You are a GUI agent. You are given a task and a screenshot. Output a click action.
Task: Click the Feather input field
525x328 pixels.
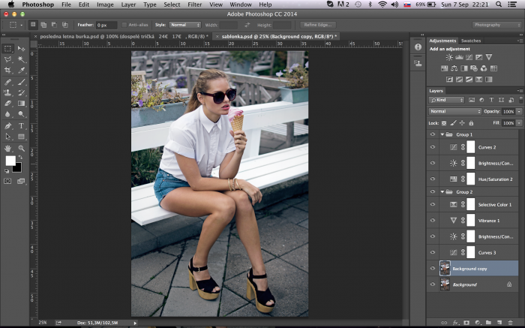106,25
